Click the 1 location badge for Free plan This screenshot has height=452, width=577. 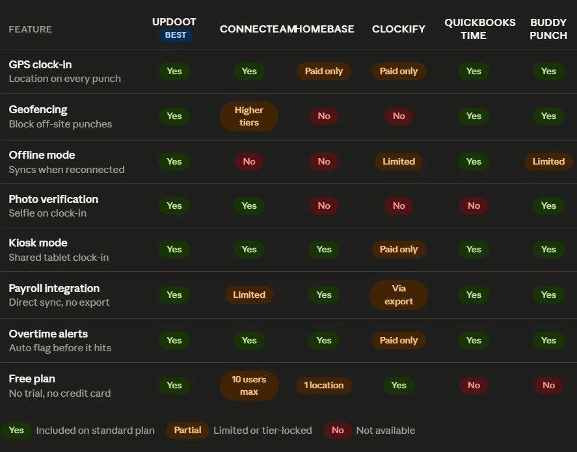pyautogui.click(x=324, y=386)
